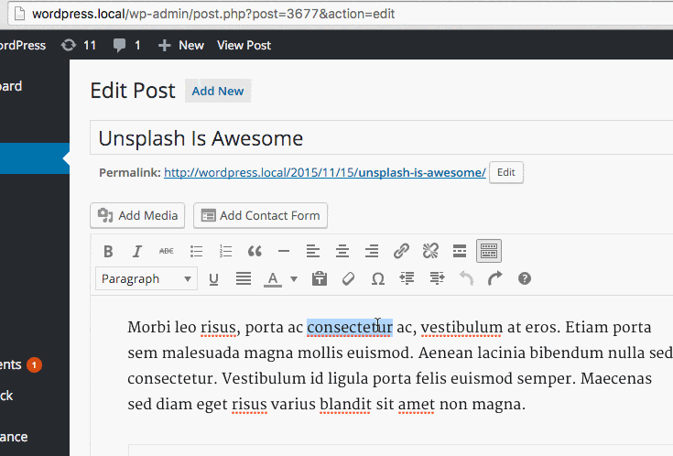
Task: Click View Post in the admin bar
Action: (244, 45)
